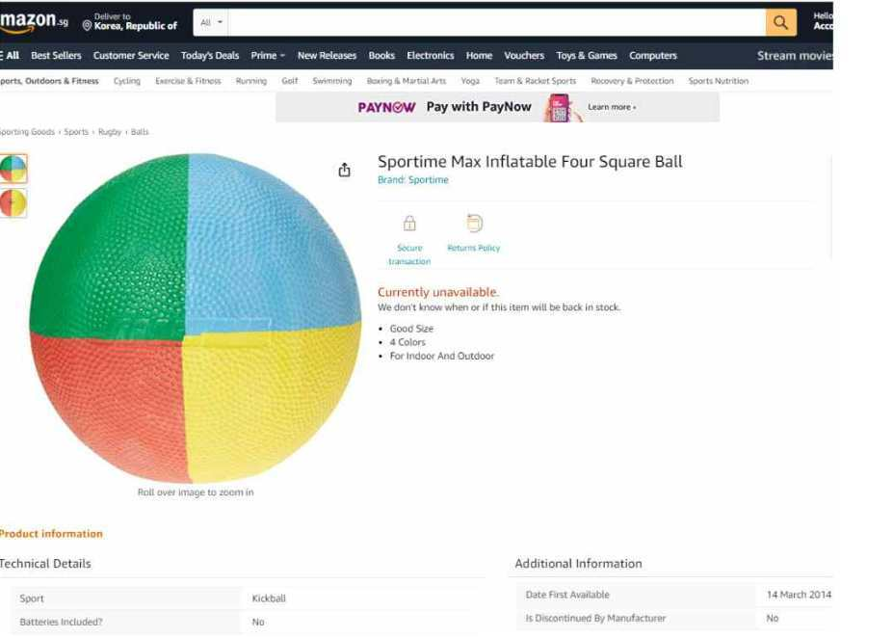The height and width of the screenshot is (638, 893).
Task: Click the main ball product image
Action: pyautogui.click(x=196, y=318)
